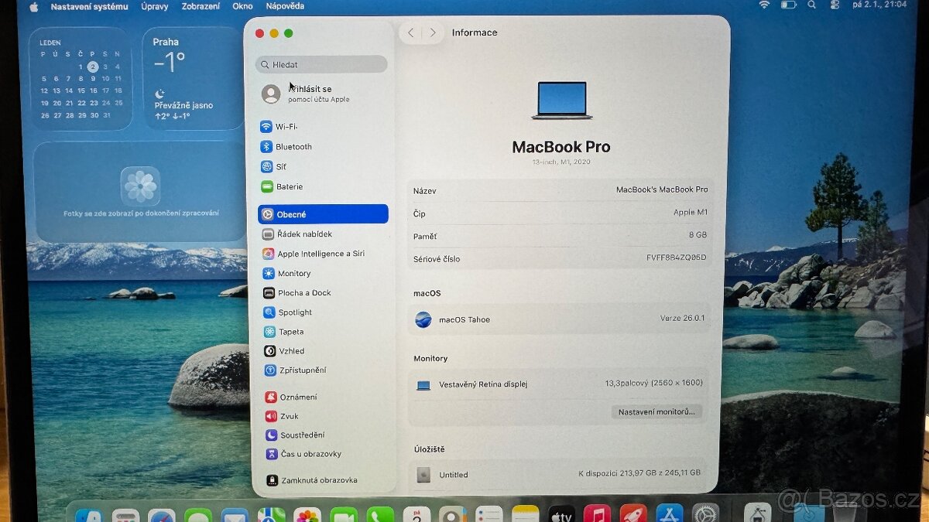The width and height of the screenshot is (929, 522).
Task: Click the forward navigation chevron
Action: [433, 32]
